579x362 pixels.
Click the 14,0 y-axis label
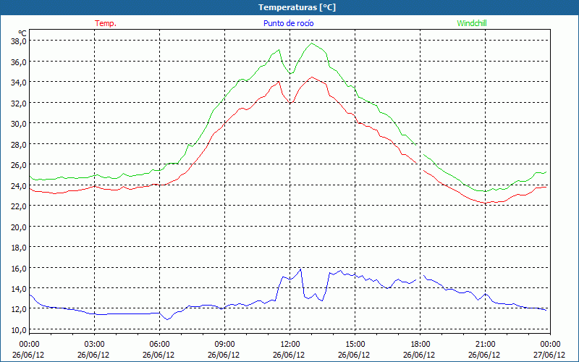click(x=19, y=288)
